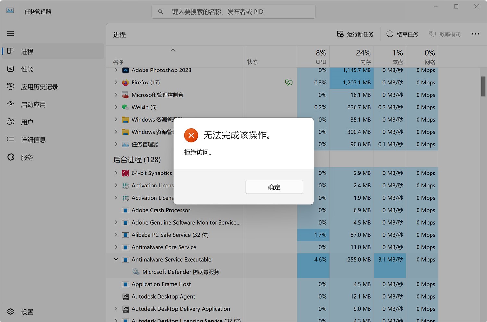Viewport: 487px width, 322px height.
Task: Expand the Adobe Photoshop 2023 process
Action: pyautogui.click(x=116, y=70)
